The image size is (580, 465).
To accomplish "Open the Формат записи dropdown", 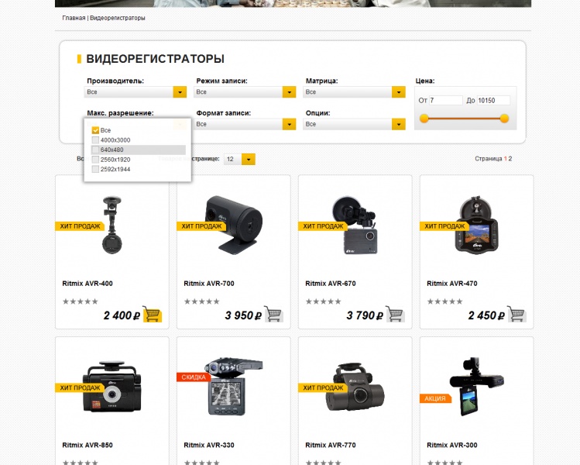I will tap(245, 124).
